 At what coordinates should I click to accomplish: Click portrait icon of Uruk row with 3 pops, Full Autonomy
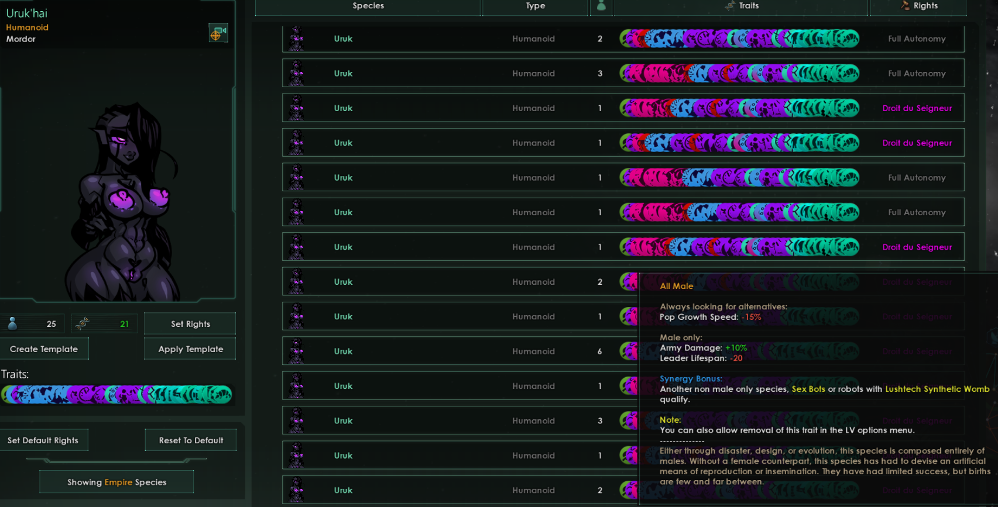tap(297, 73)
